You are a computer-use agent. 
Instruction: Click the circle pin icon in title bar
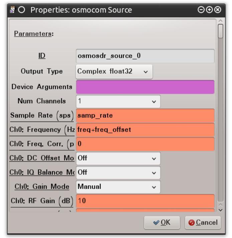(21, 10)
